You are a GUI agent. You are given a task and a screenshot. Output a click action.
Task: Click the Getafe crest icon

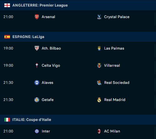click(37, 100)
